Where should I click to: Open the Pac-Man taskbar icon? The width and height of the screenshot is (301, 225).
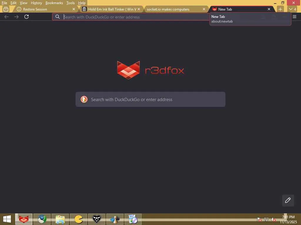[78, 219]
